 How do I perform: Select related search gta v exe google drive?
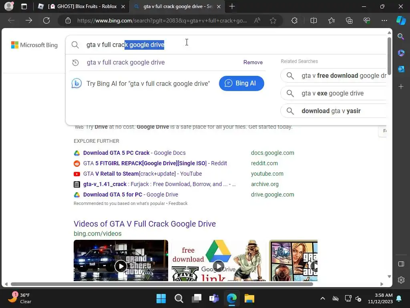coord(334,93)
